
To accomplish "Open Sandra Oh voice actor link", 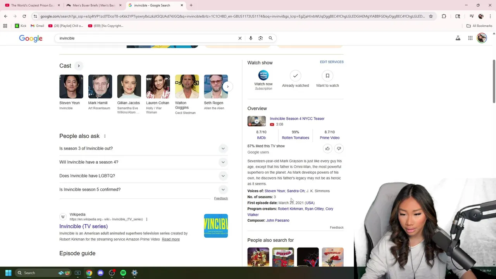I will tap(295, 191).
